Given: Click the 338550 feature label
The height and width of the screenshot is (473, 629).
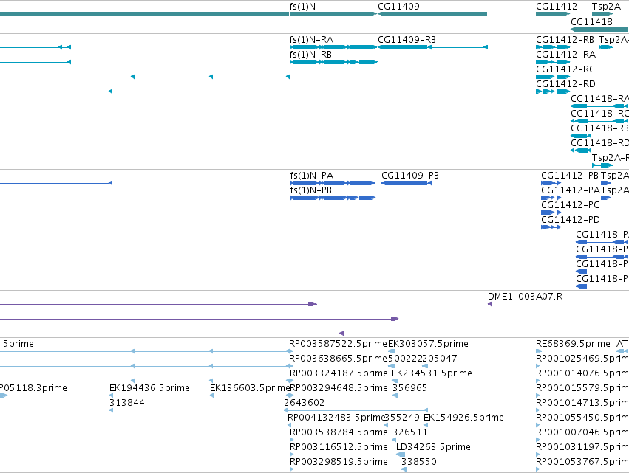Looking at the screenshot, I should [419, 462].
